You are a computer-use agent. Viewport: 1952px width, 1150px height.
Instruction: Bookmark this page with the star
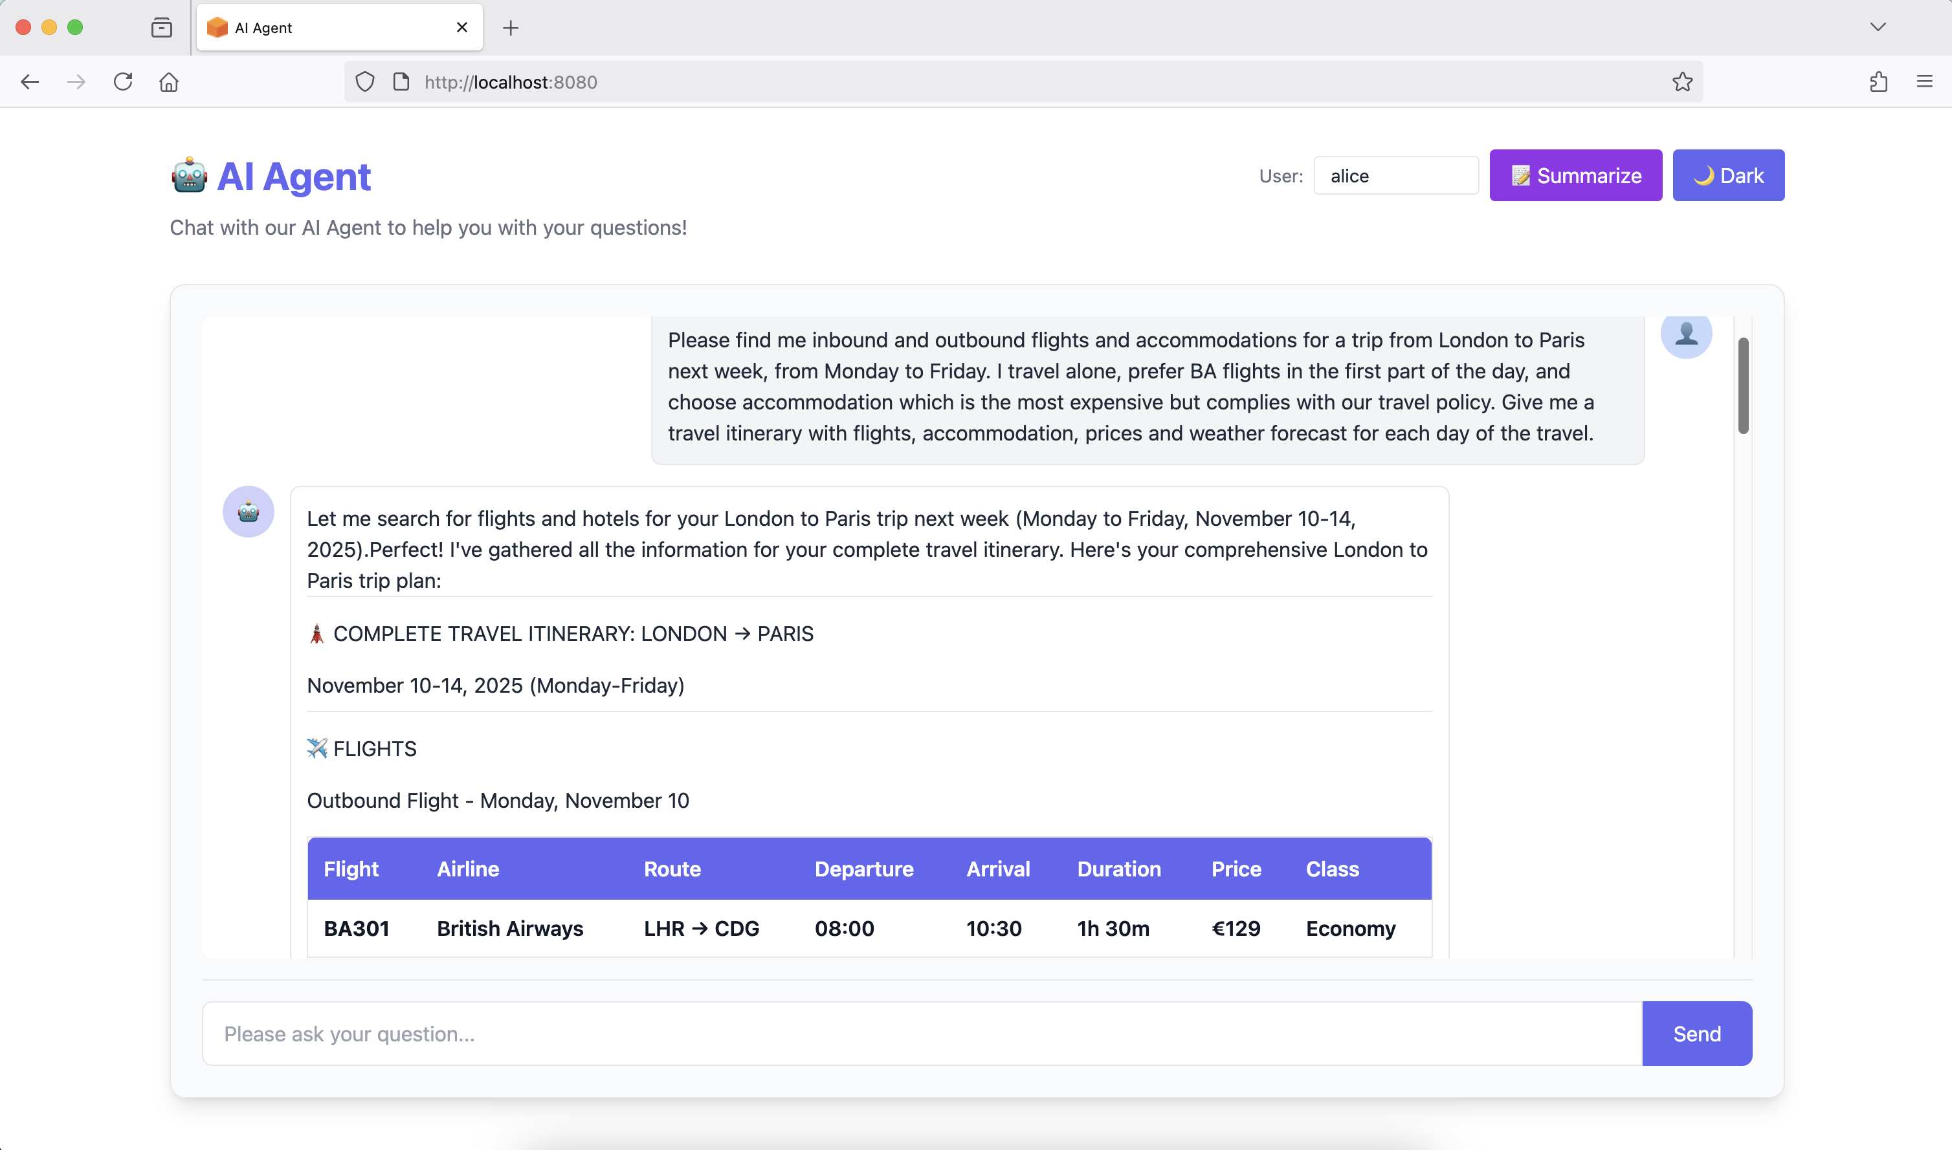point(1681,82)
